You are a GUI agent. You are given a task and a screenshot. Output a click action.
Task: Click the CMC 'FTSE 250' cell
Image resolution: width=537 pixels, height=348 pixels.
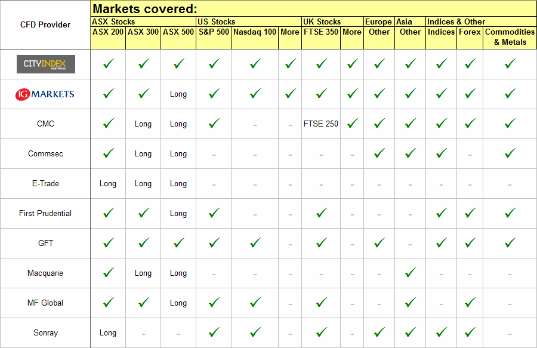pyautogui.click(x=321, y=124)
